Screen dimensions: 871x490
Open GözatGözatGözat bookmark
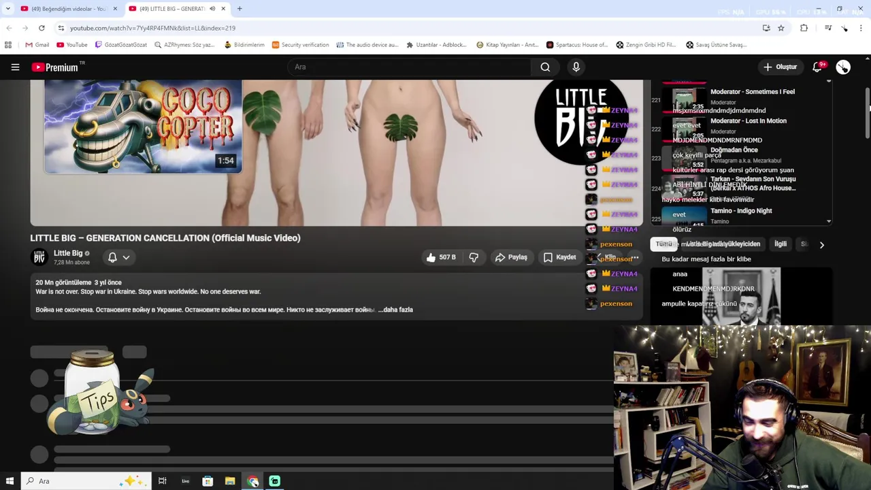(x=121, y=45)
